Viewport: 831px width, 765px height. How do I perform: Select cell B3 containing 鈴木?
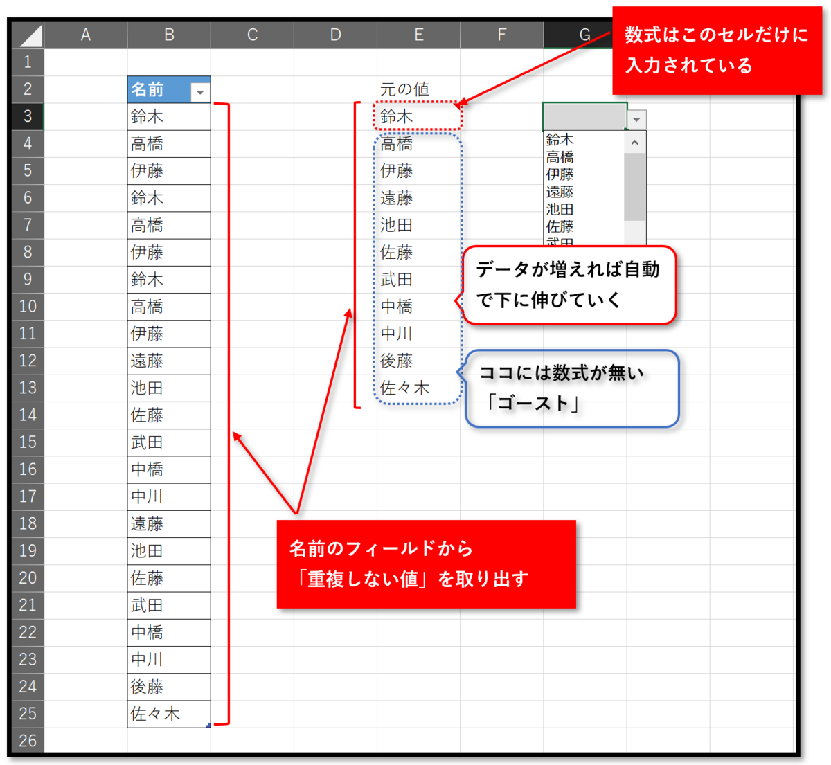coord(169,116)
